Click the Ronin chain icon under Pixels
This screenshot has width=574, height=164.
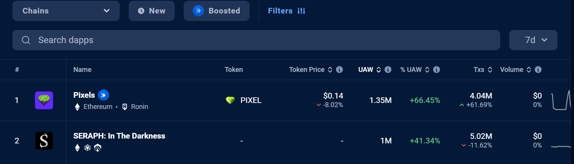point(125,107)
